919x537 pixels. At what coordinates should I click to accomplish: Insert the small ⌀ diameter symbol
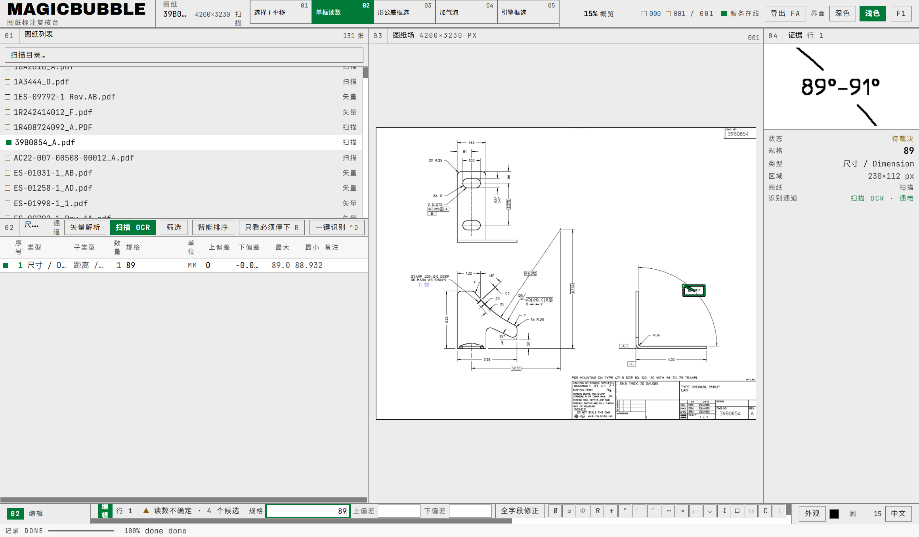click(569, 511)
